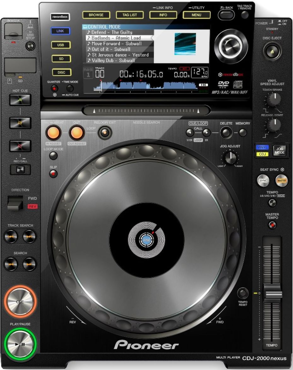293x370 pixels.
Task: Enable SLIP mode
Action: pos(53,174)
